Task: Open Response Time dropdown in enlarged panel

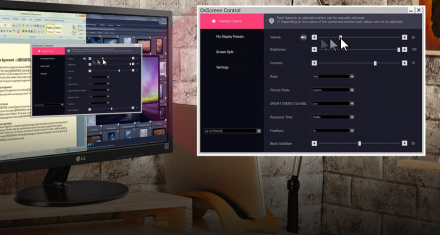Action: [333, 117]
